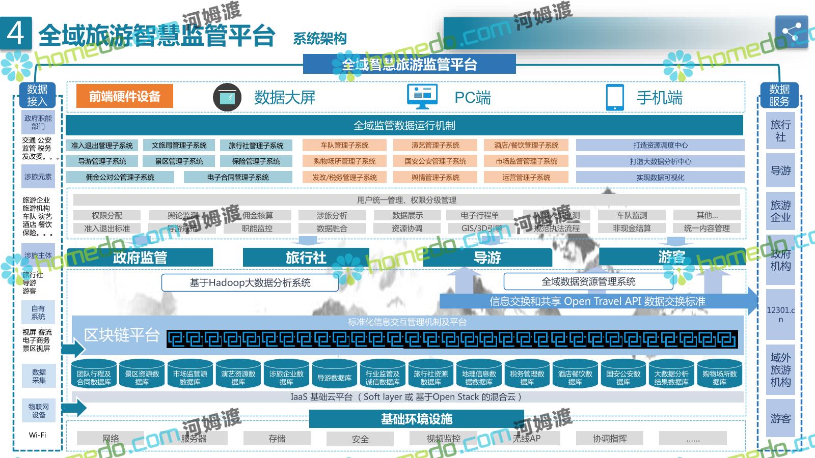Viewport: 815px width, 458px height.
Task: Select the 政府监管 section tab
Action: 140,257
